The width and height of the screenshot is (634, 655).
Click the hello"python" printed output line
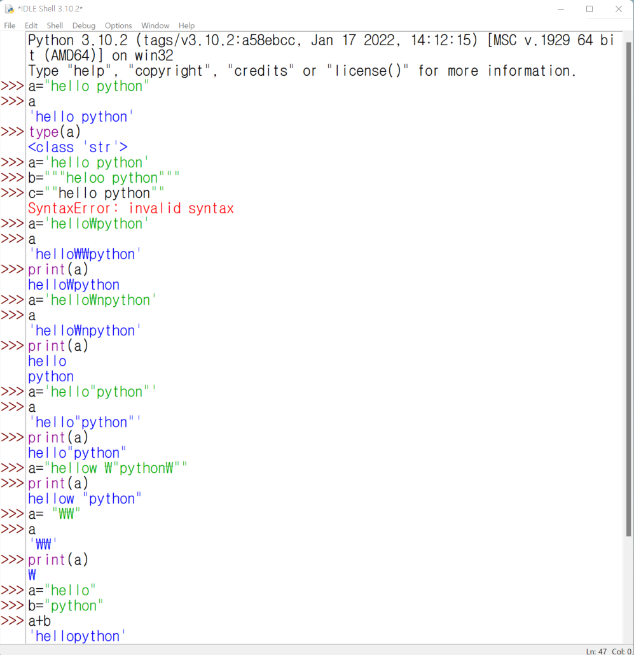77,453
